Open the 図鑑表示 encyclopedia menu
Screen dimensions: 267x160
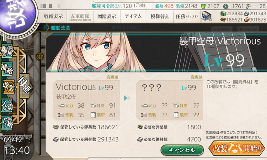[x=107, y=16]
